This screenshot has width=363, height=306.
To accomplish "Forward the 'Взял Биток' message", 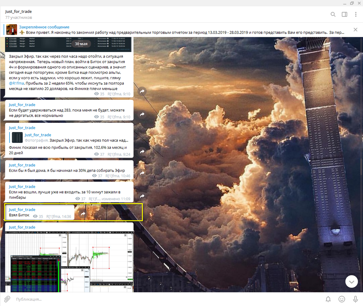I will point(83,214).
